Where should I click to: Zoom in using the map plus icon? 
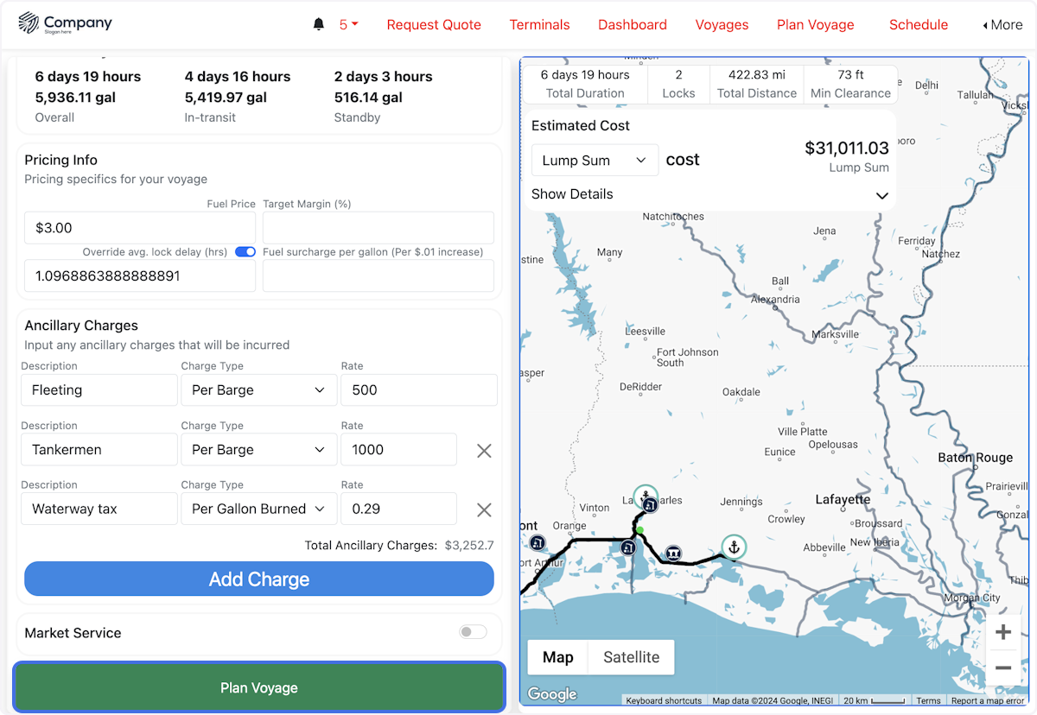[1003, 632]
